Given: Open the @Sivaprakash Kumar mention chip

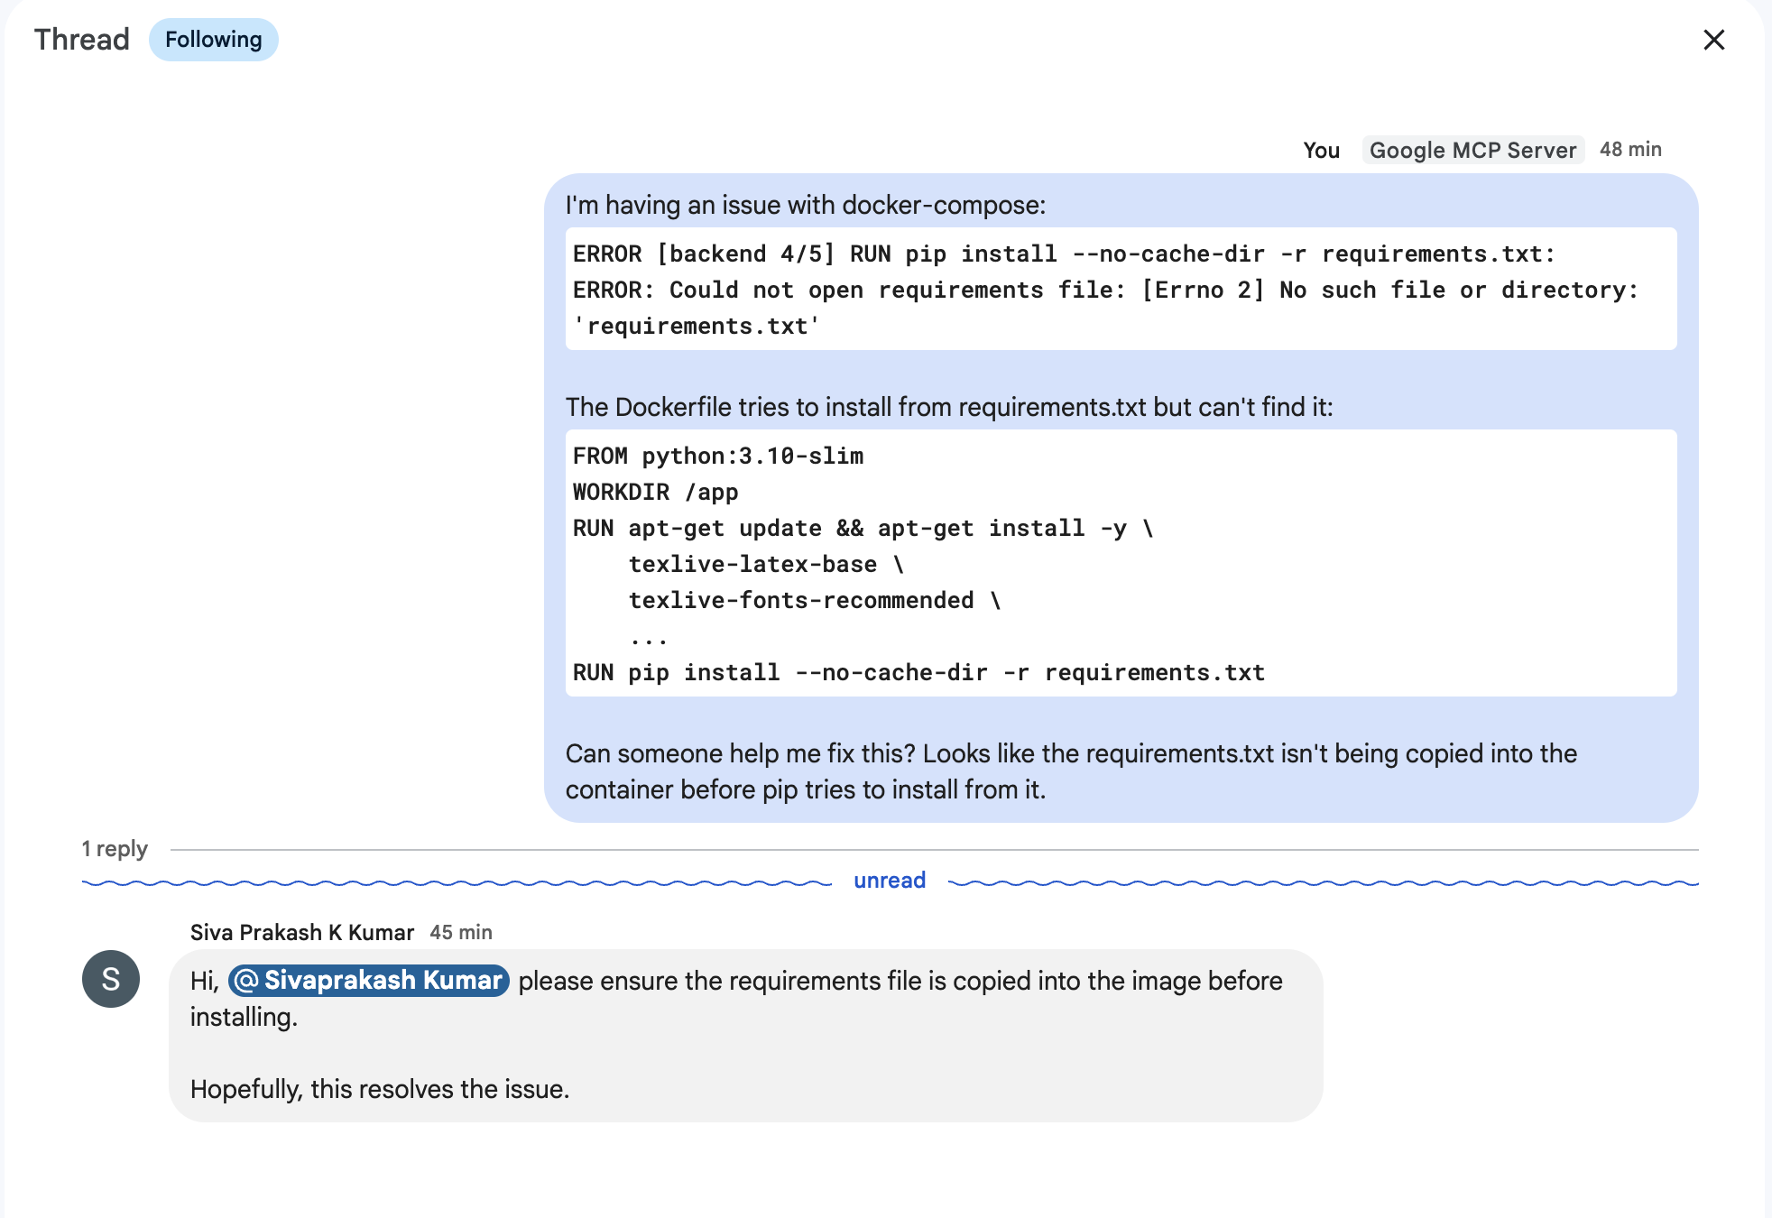Looking at the screenshot, I should pos(369,980).
